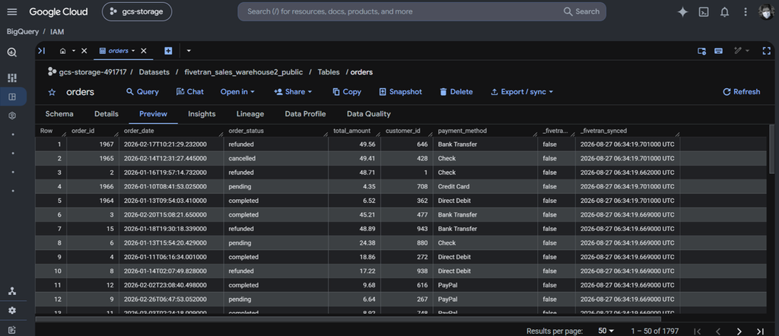Viewport: 779px width, 336px height.
Task: Open the second left sidebar icon with bars
Action: click(x=12, y=78)
